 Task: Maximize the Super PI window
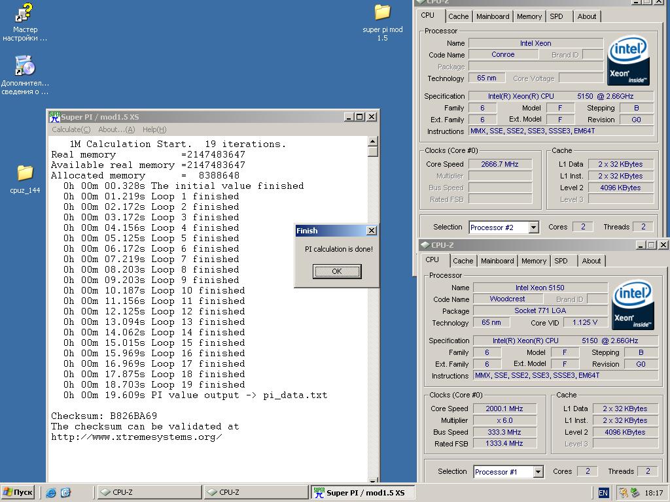click(x=360, y=117)
